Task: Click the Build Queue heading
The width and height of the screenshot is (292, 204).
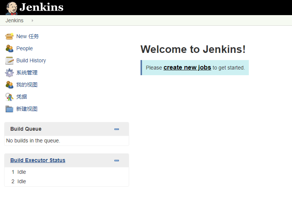Action: (26, 129)
